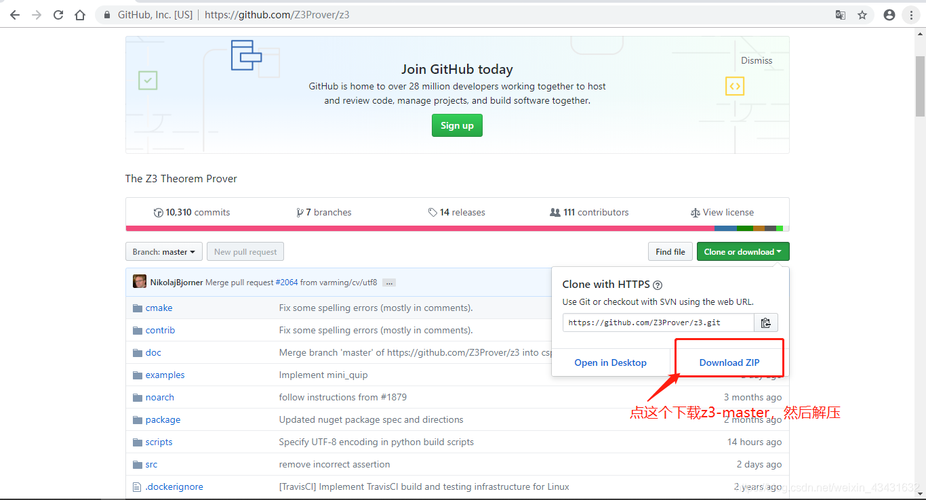Click the doc folder icon

coord(138,352)
